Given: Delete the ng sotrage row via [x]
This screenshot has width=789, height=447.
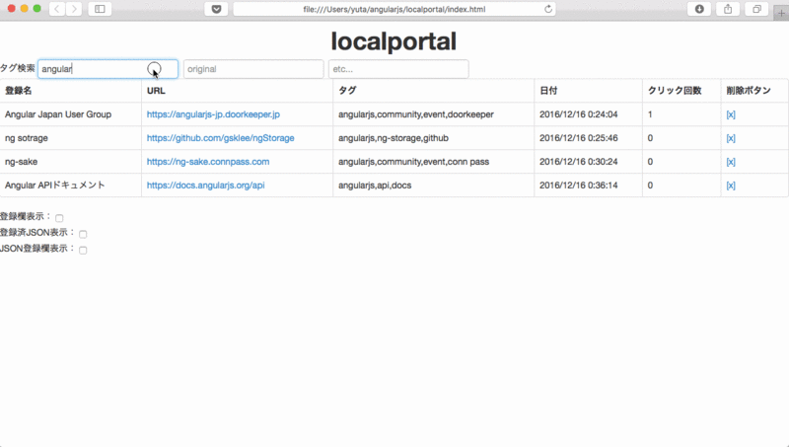Looking at the screenshot, I should point(731,138).
